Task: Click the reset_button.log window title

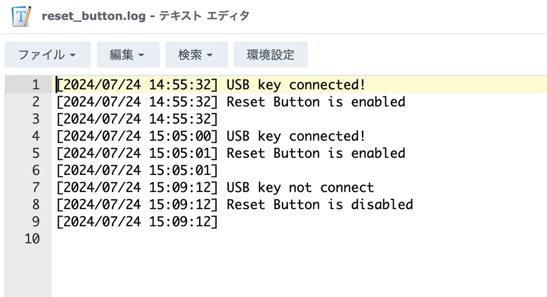Action: point(145,16)
